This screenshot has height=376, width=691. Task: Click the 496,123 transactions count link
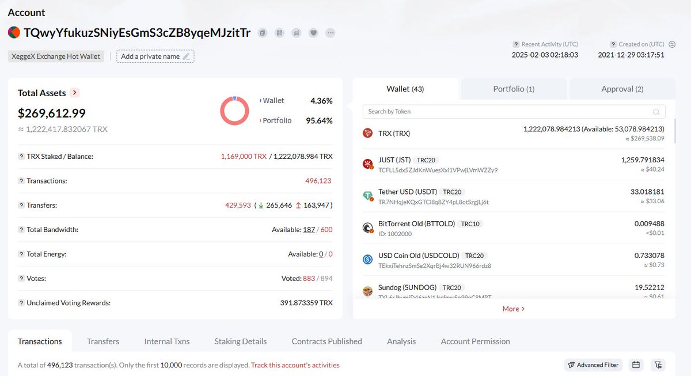(x=318, y=181)
